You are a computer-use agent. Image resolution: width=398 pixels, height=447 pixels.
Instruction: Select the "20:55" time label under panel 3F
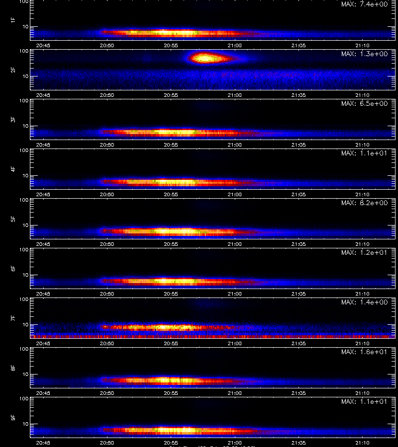click(171, 145)
